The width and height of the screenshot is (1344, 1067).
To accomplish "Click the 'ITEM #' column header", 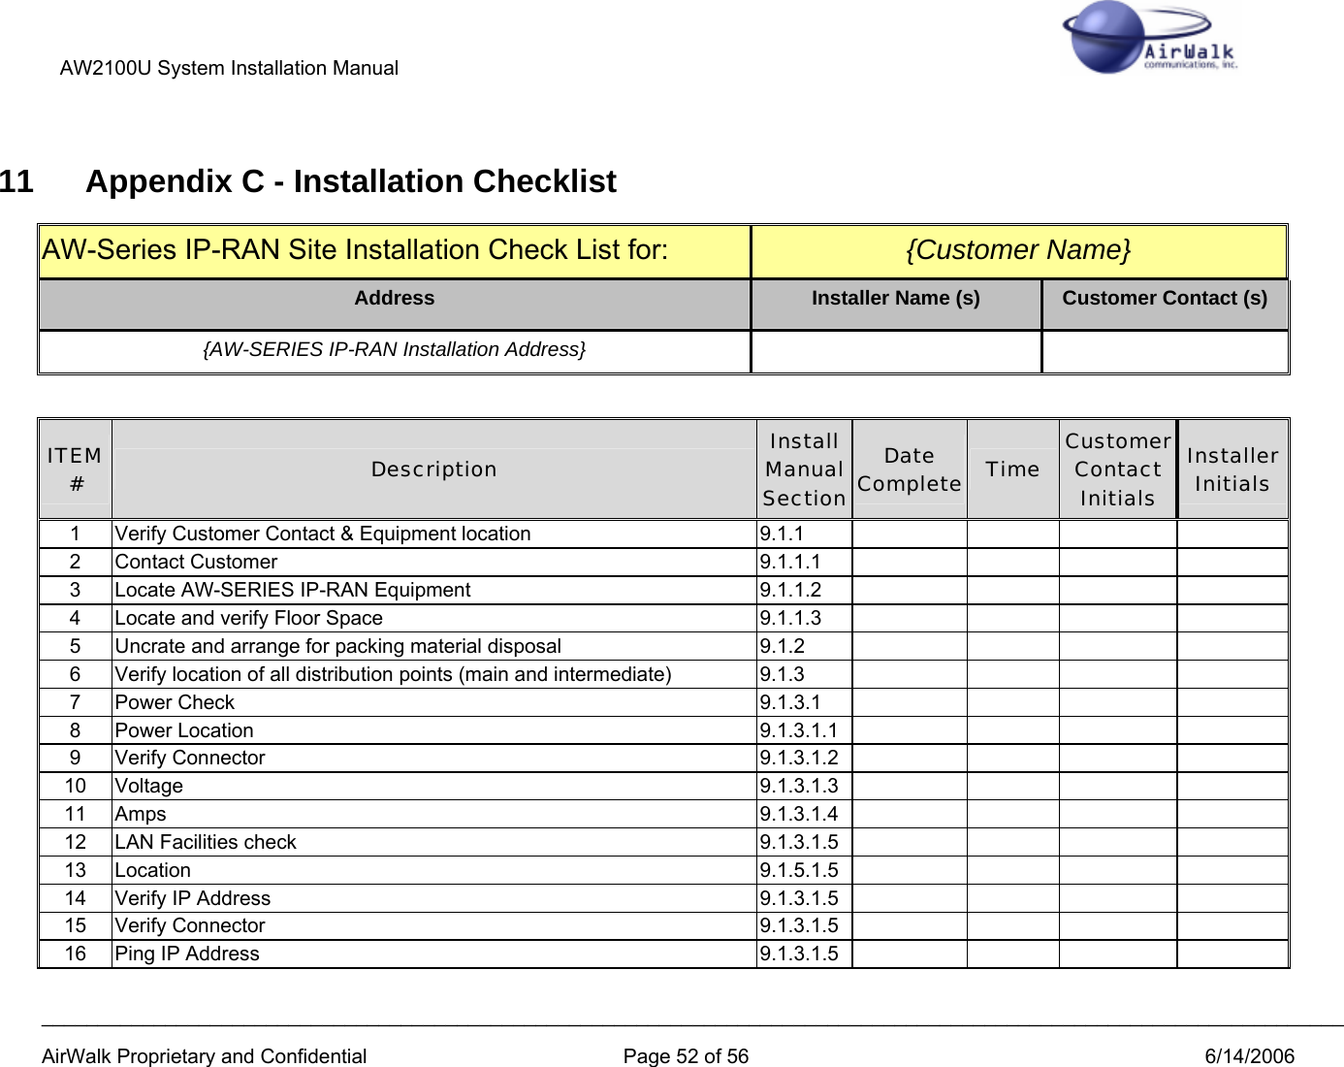I will point(75,469).
